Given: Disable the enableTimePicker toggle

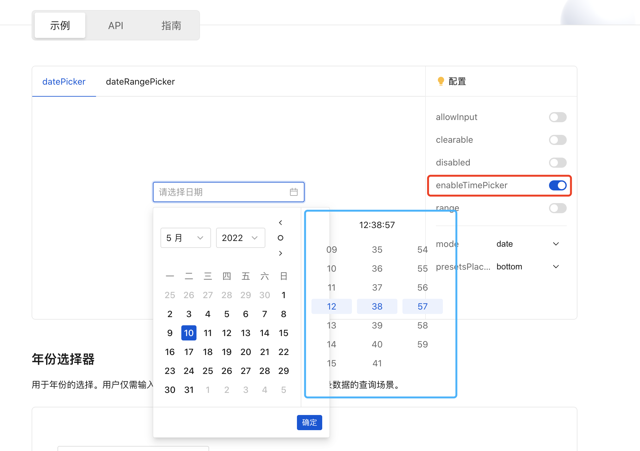Looking at the screenshot, I should (557, 185).
